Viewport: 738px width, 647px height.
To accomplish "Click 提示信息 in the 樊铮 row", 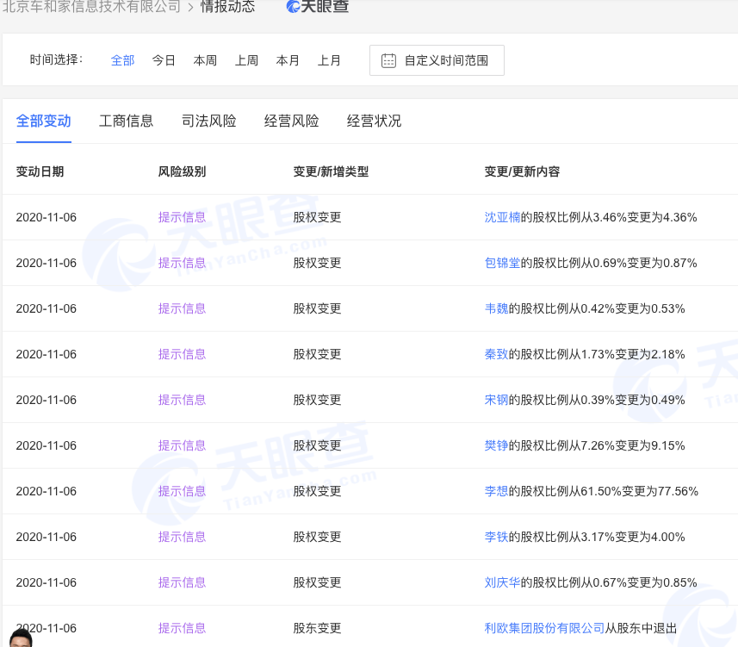I will click(182, 445).
